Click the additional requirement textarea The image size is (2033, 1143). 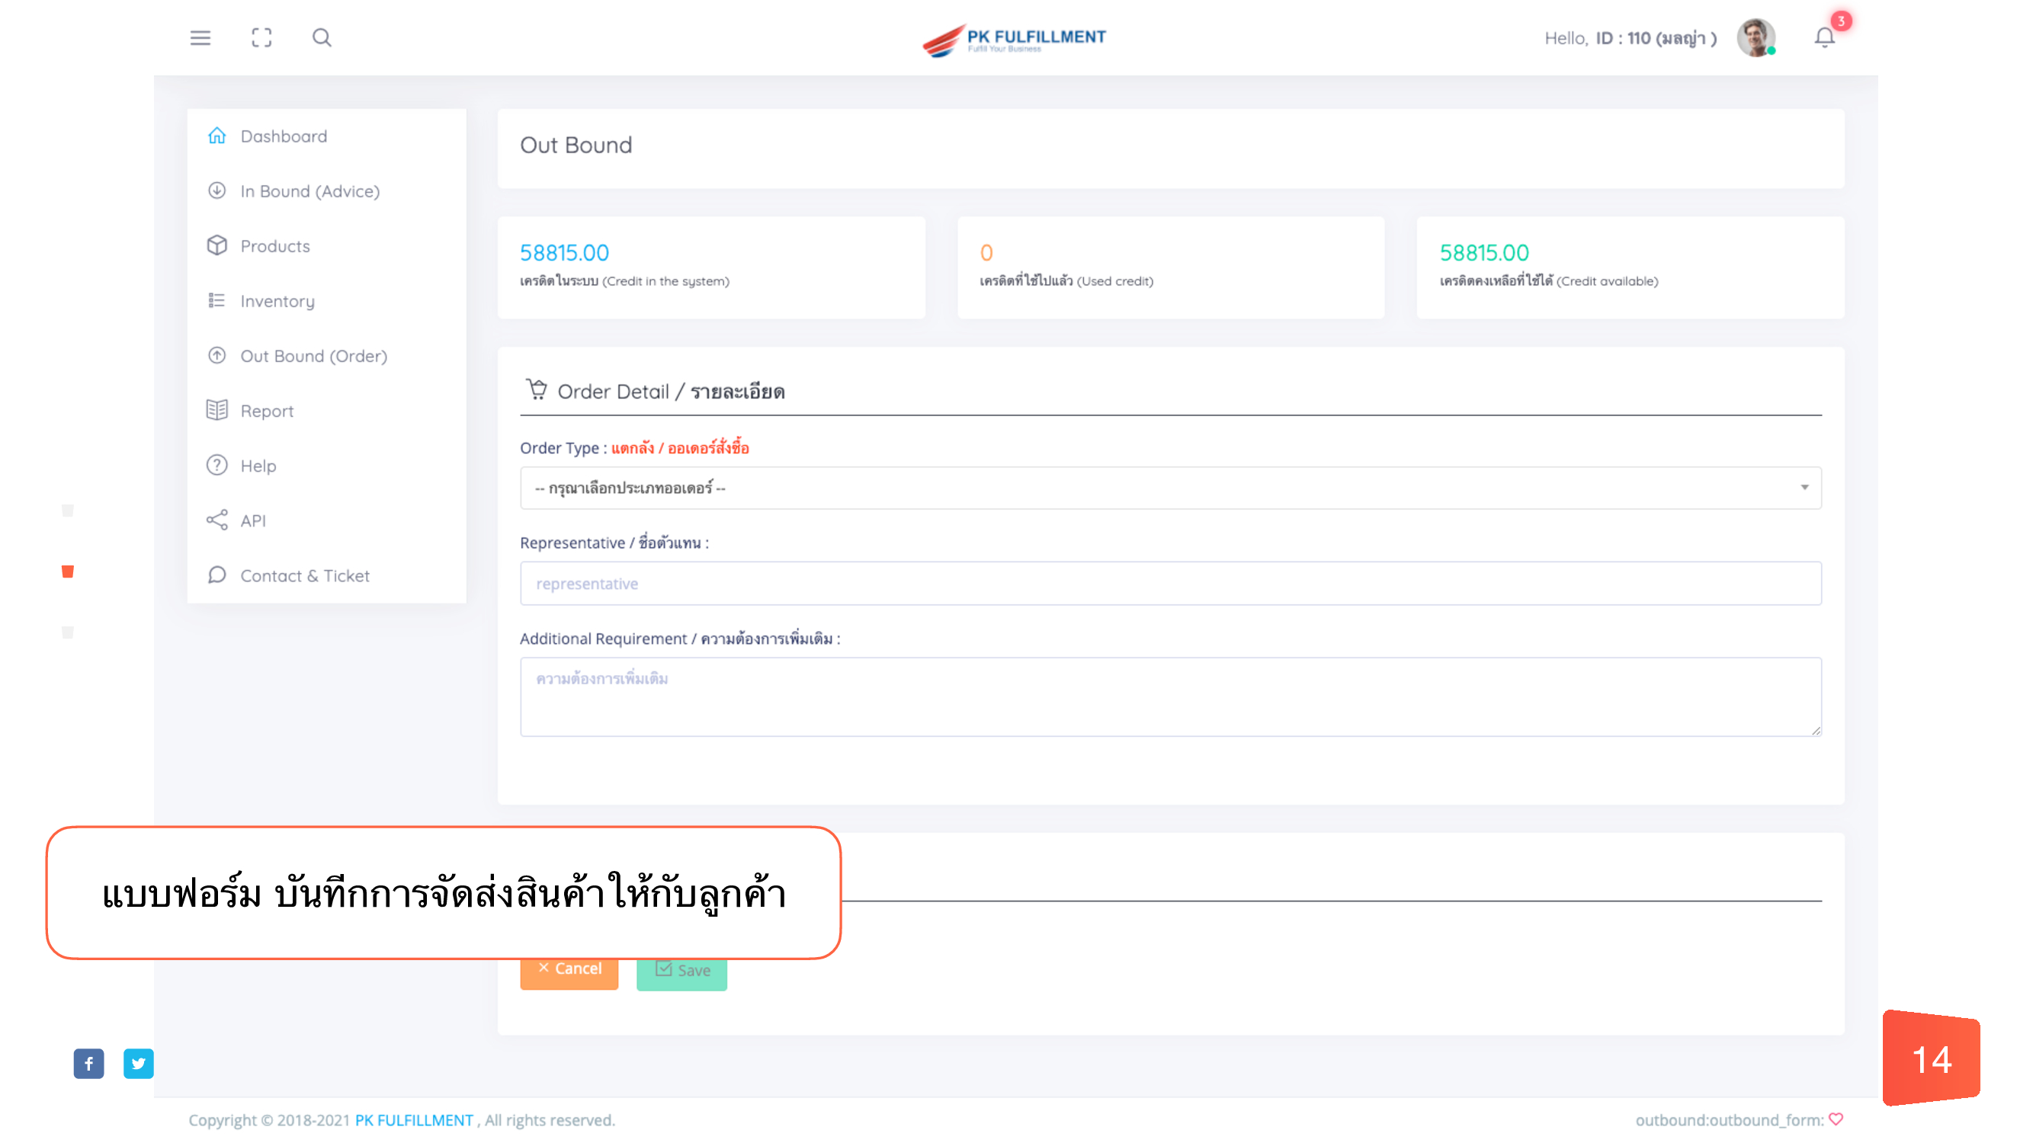tap(1169, 696)
